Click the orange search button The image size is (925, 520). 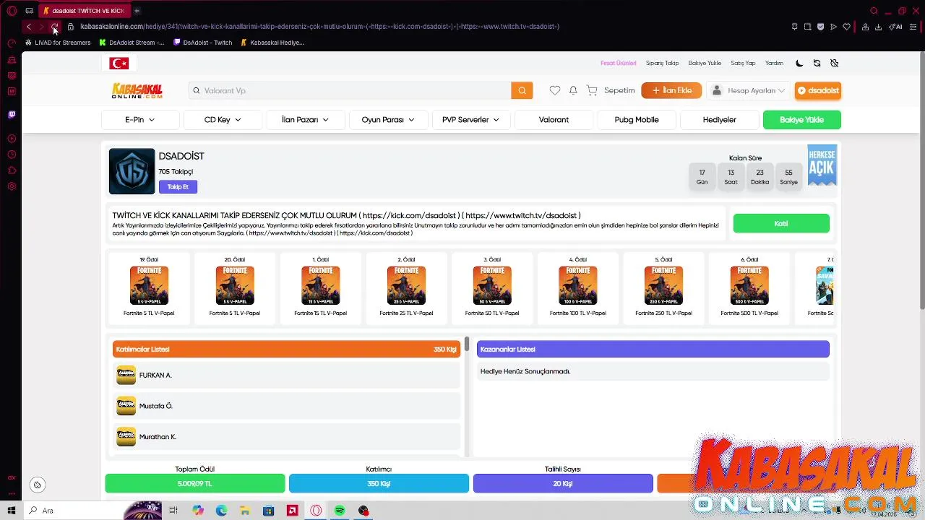coord(522,90)
